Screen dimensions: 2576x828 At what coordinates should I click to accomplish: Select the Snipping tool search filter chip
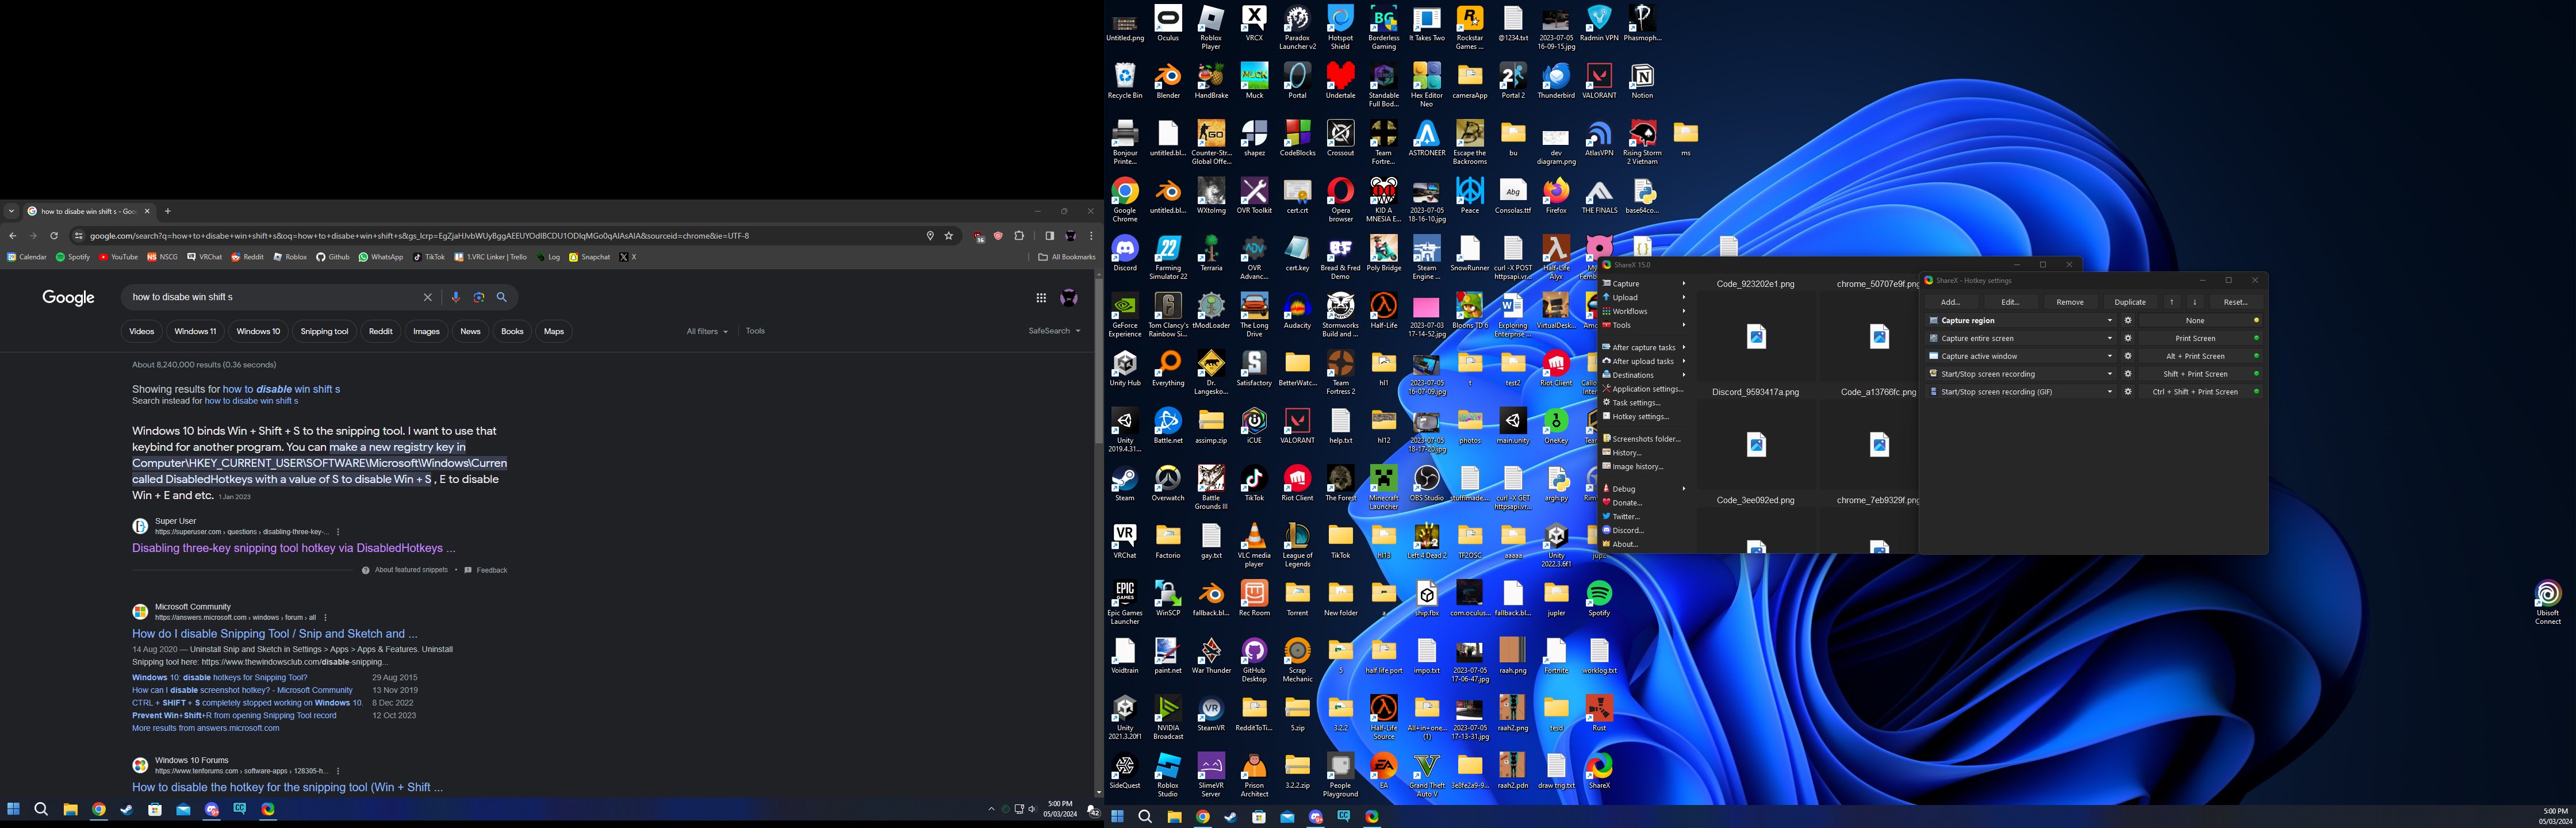pyautogui.click(x=324, y=331)
